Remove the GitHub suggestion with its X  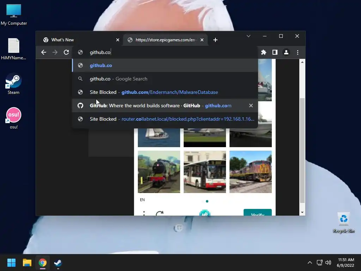tap(251, 106)
